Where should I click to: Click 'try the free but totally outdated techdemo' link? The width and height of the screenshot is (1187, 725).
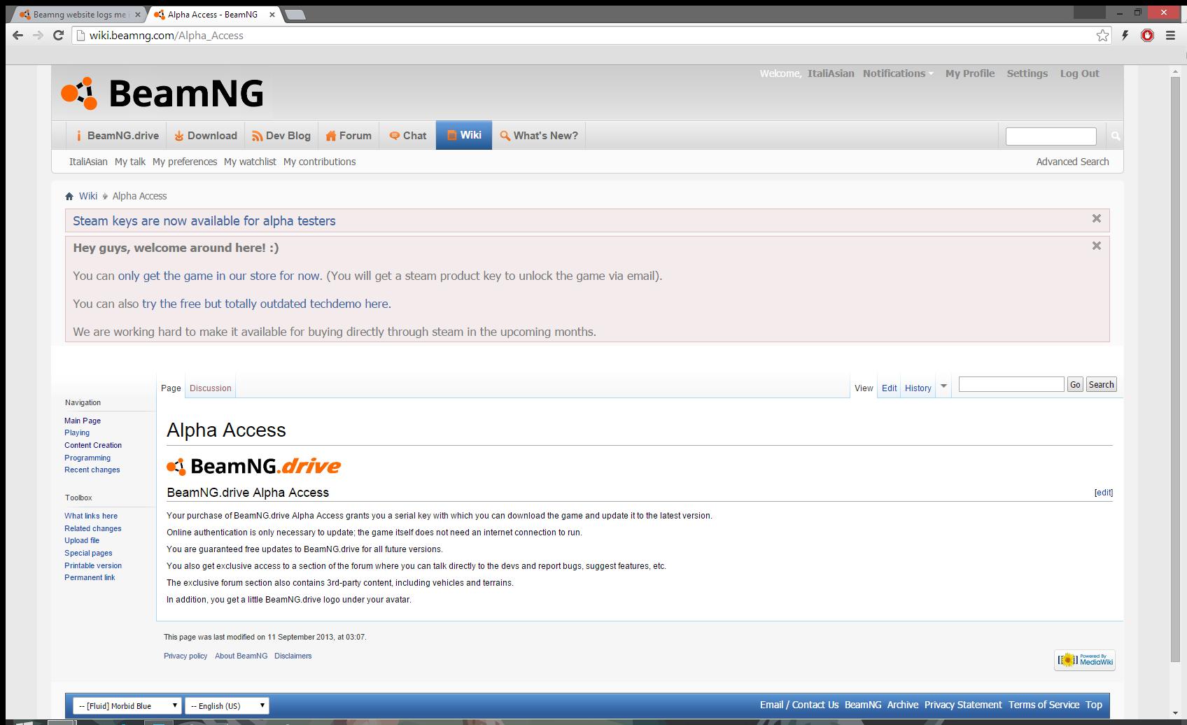(265, 304)
